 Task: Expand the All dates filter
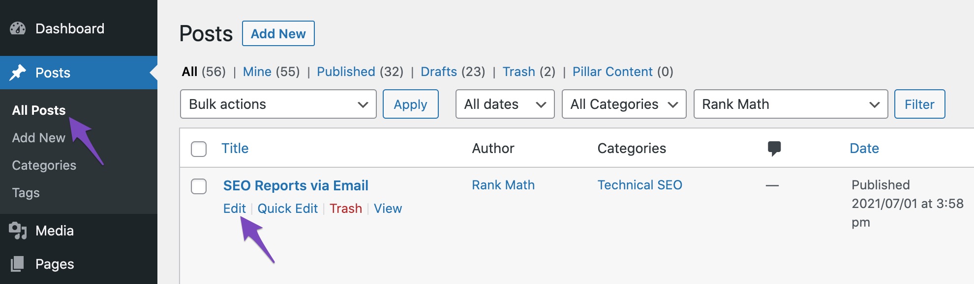pos(505,104)
